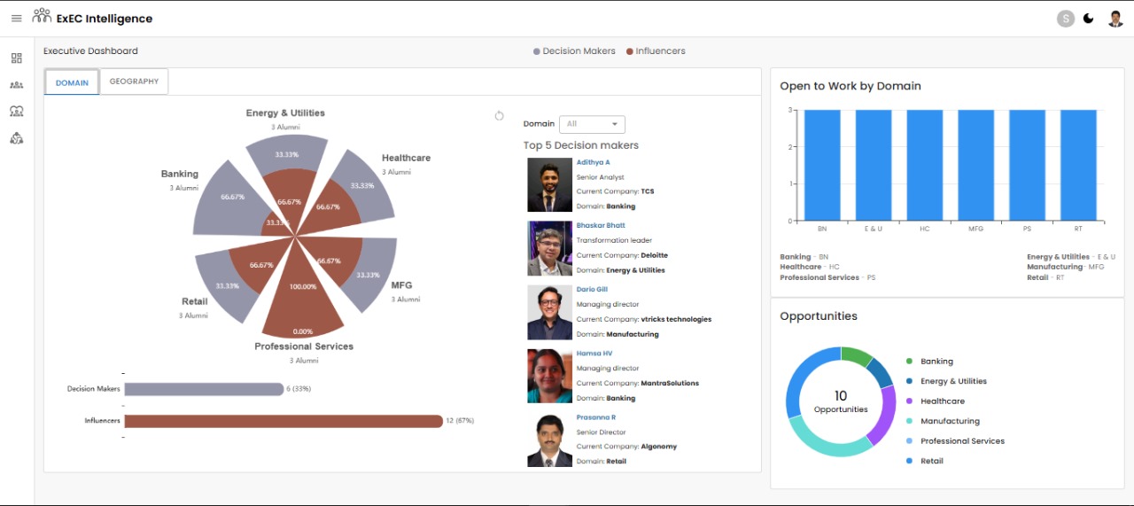Select the Domain tab

[x=72, y=82]
